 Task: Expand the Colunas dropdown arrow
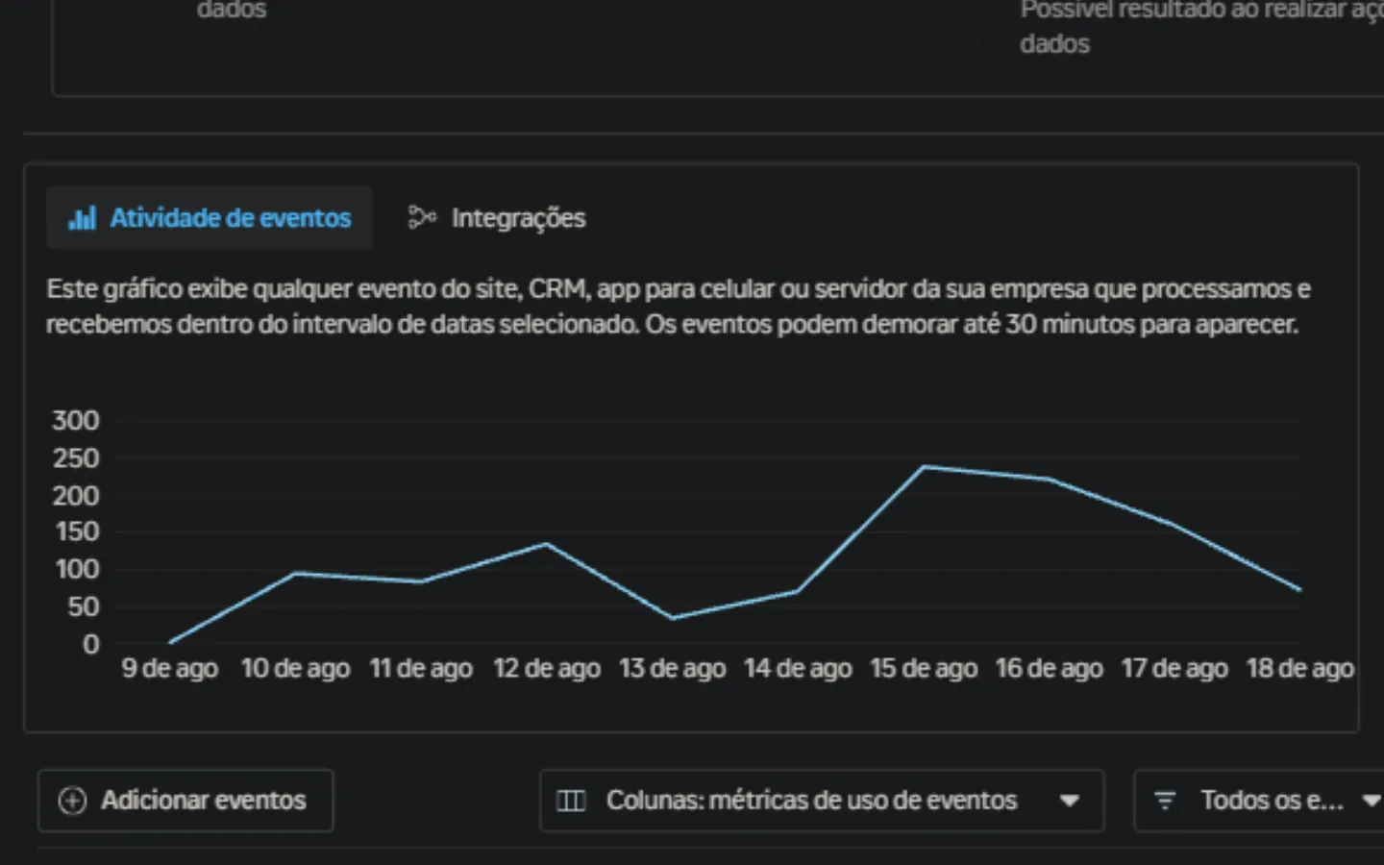(1070, 801)
